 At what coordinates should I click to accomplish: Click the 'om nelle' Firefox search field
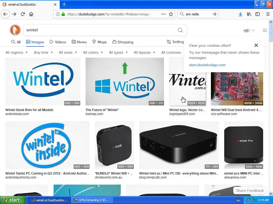(x=198, y=14)
